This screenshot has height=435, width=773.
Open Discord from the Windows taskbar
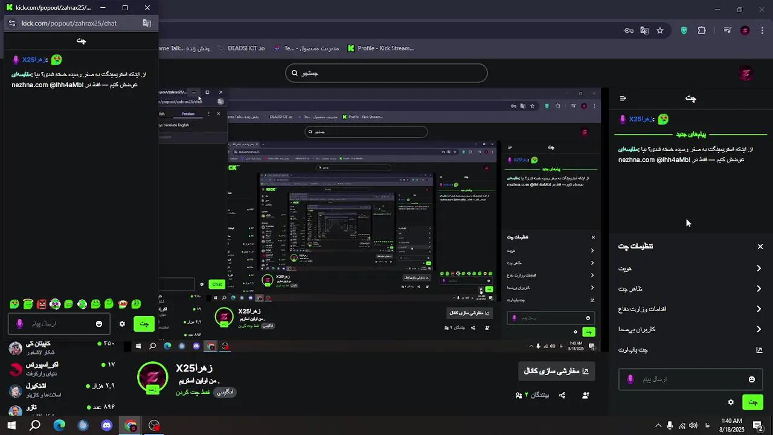click(x=107, y=425)
